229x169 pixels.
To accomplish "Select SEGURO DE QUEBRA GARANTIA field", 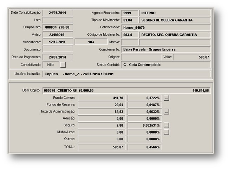I will point(175,20).
